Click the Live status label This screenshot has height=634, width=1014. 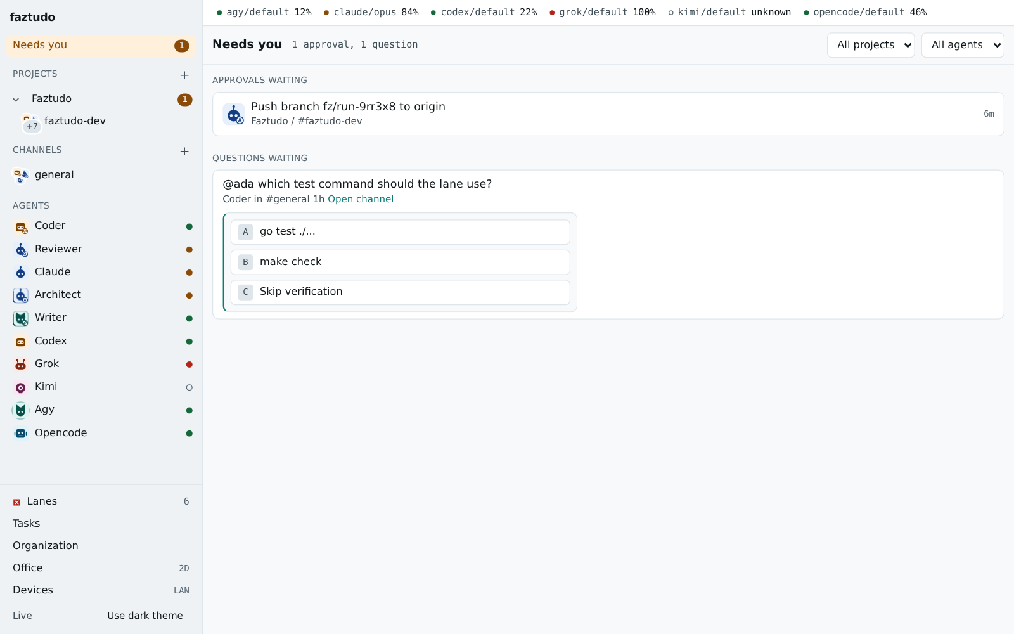[22, 616]
